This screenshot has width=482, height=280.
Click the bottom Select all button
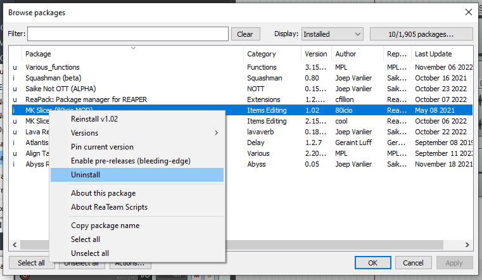pyautogui.click(x=32, y=263)
